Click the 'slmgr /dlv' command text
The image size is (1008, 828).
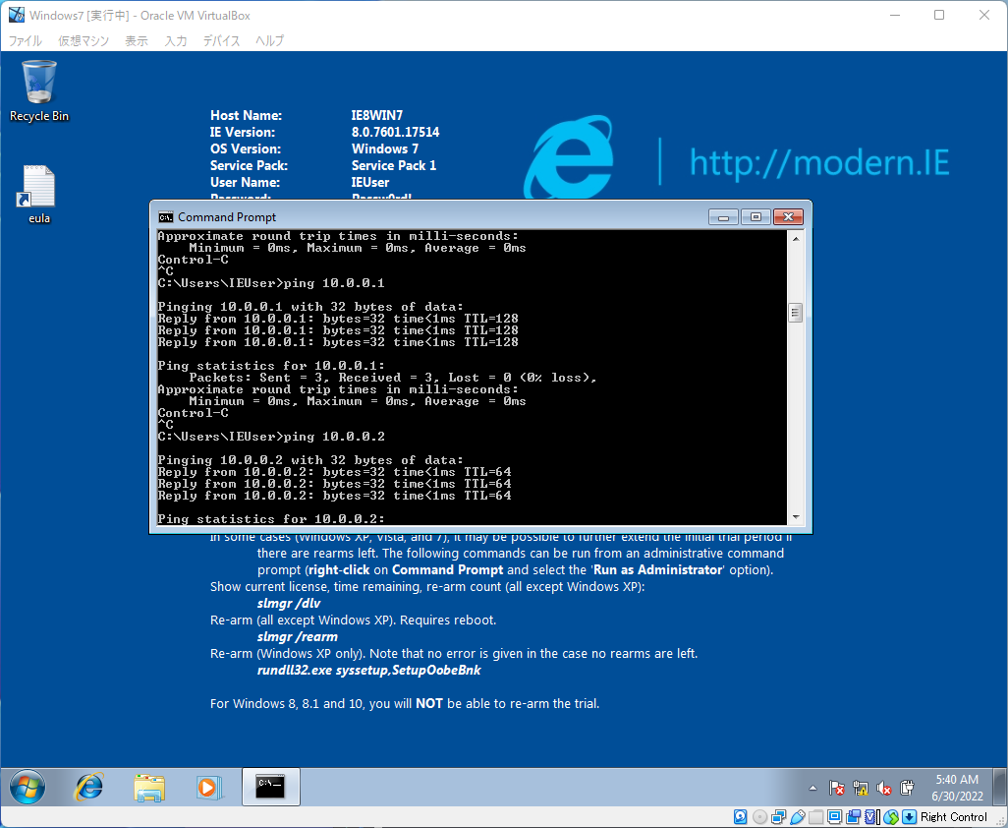289,604
